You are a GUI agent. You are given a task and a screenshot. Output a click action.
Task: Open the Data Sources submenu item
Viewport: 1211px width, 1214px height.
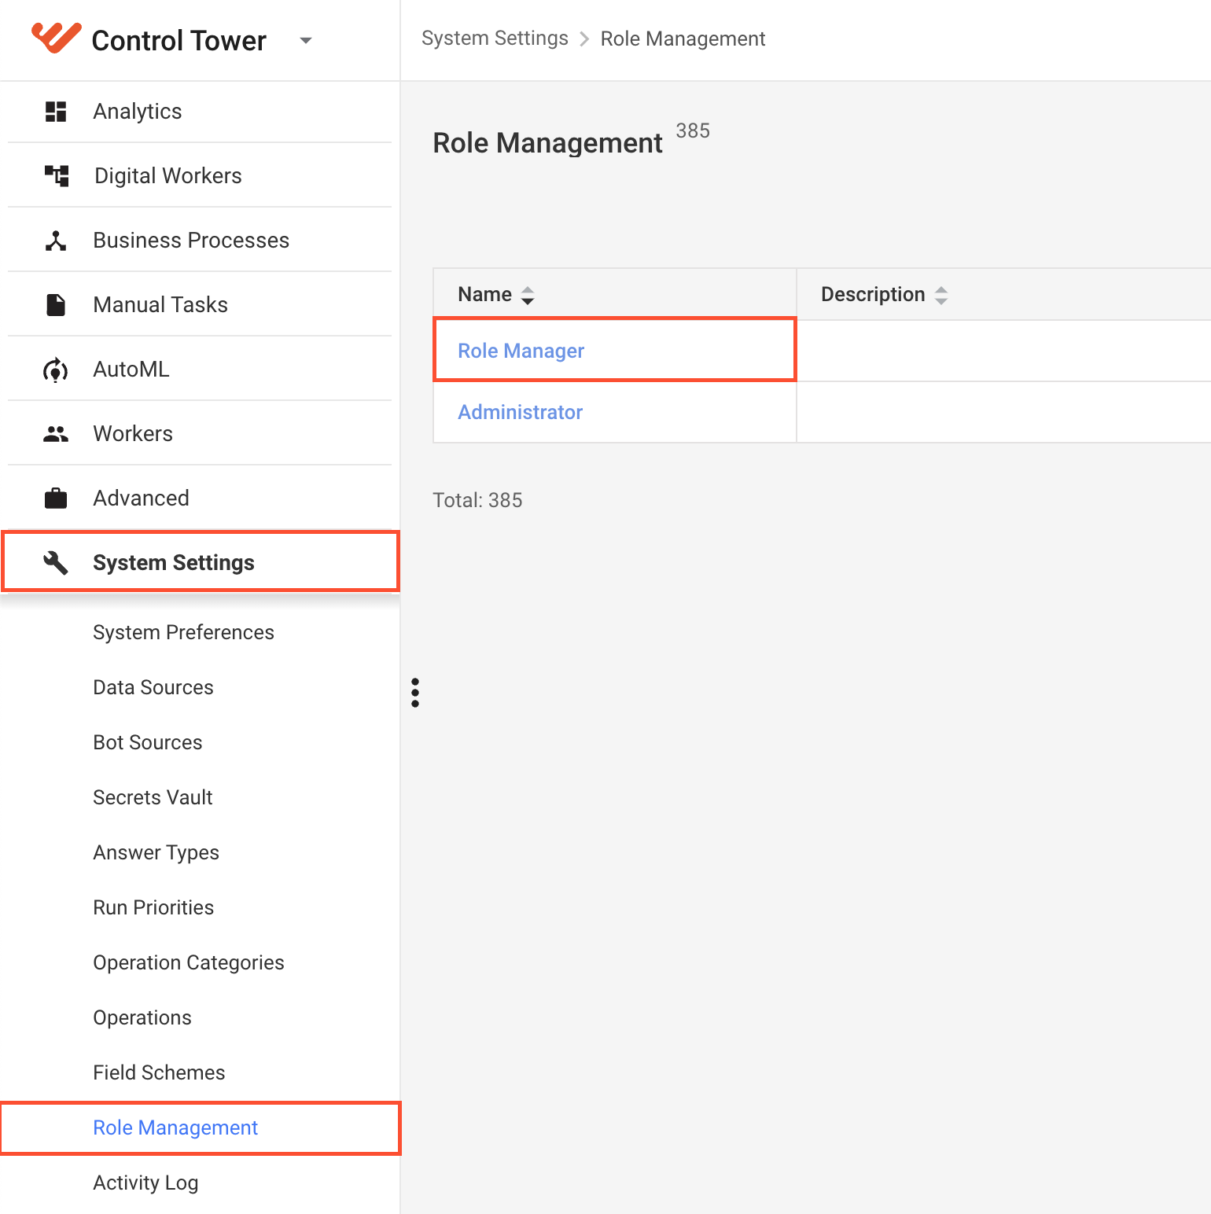153,687
